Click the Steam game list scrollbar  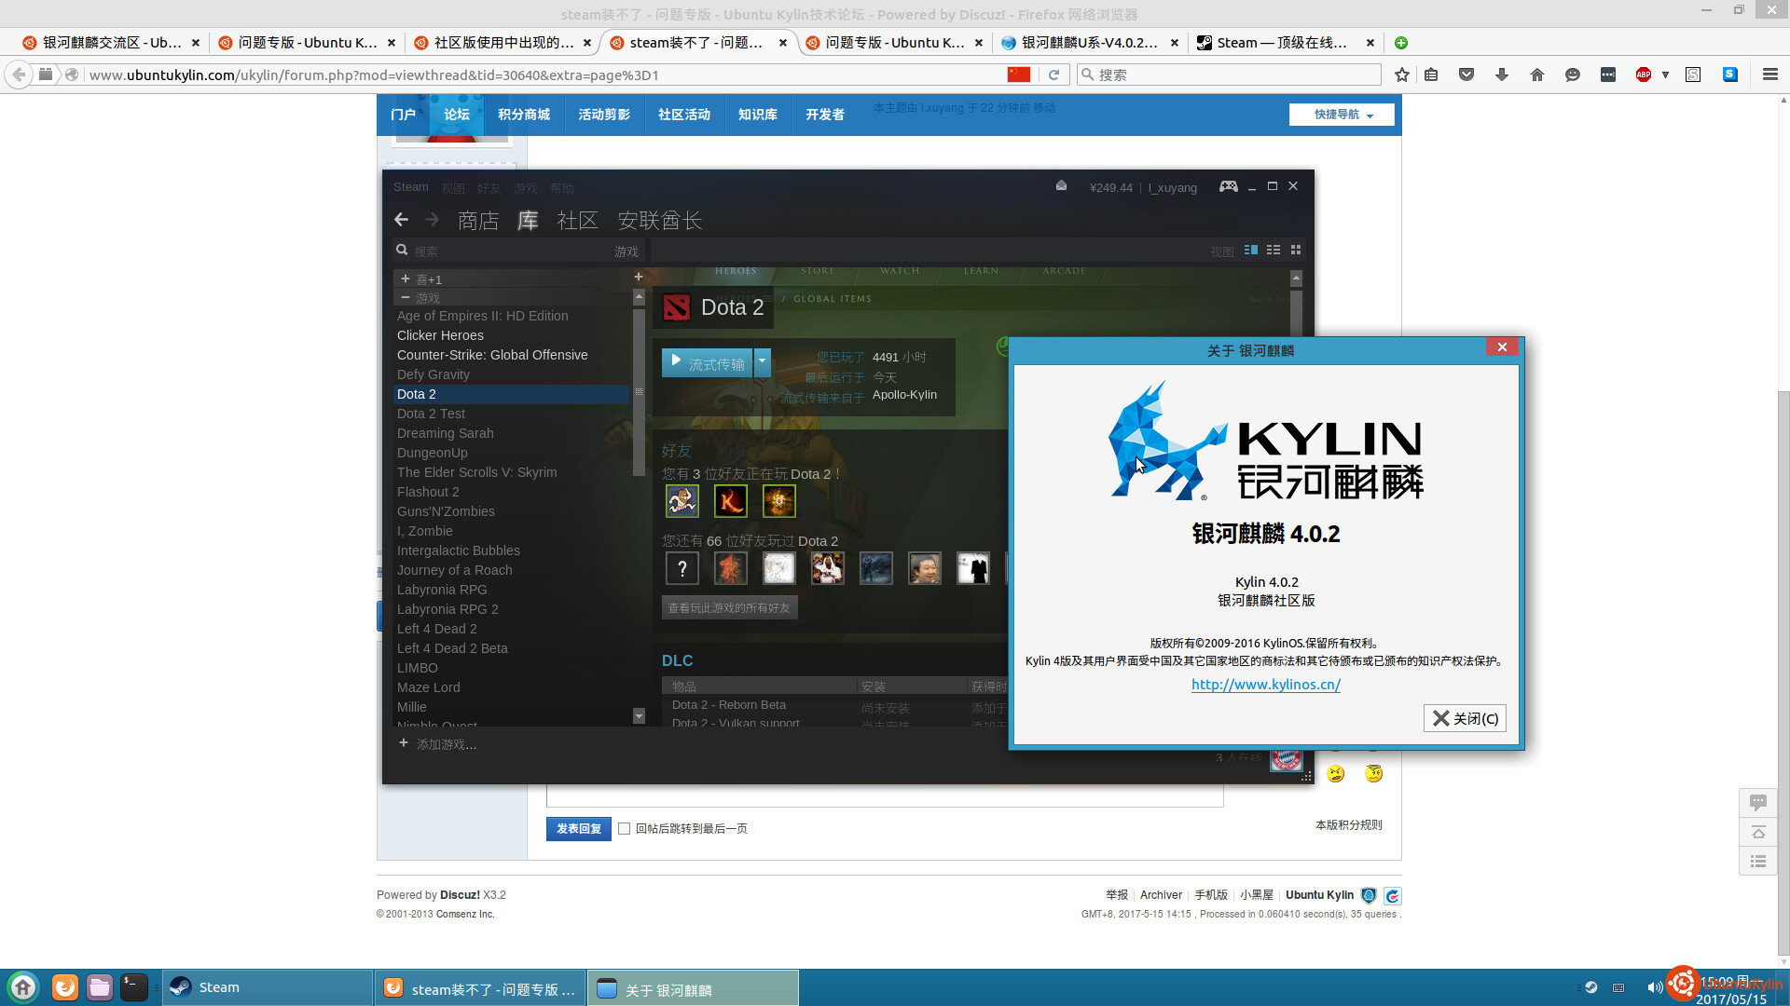[x=639, y=391]
